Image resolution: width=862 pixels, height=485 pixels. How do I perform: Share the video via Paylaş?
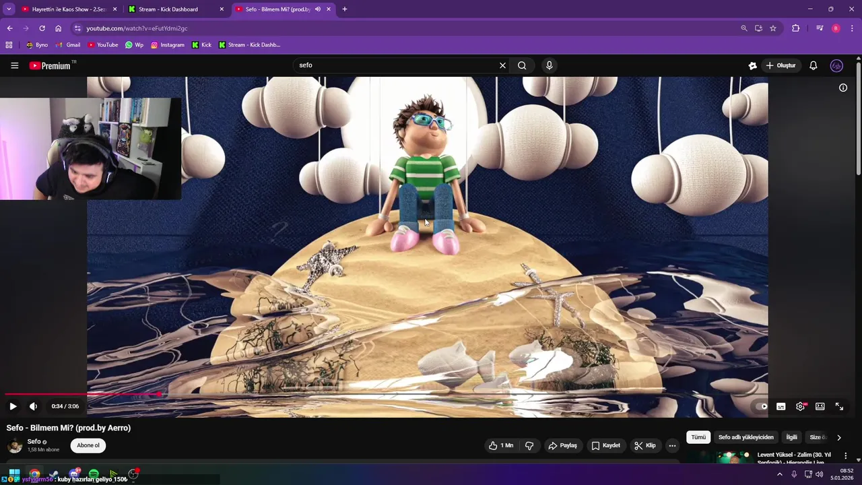(x=563, y=445)
